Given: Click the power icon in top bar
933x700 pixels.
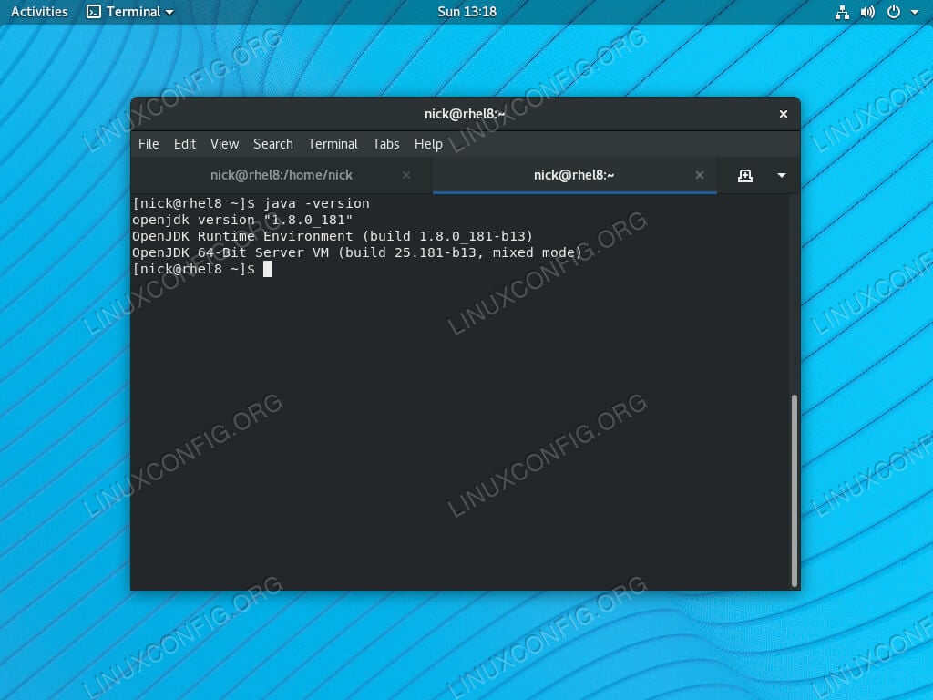Looking at the screenshot, I should click(x=894, y=12).
